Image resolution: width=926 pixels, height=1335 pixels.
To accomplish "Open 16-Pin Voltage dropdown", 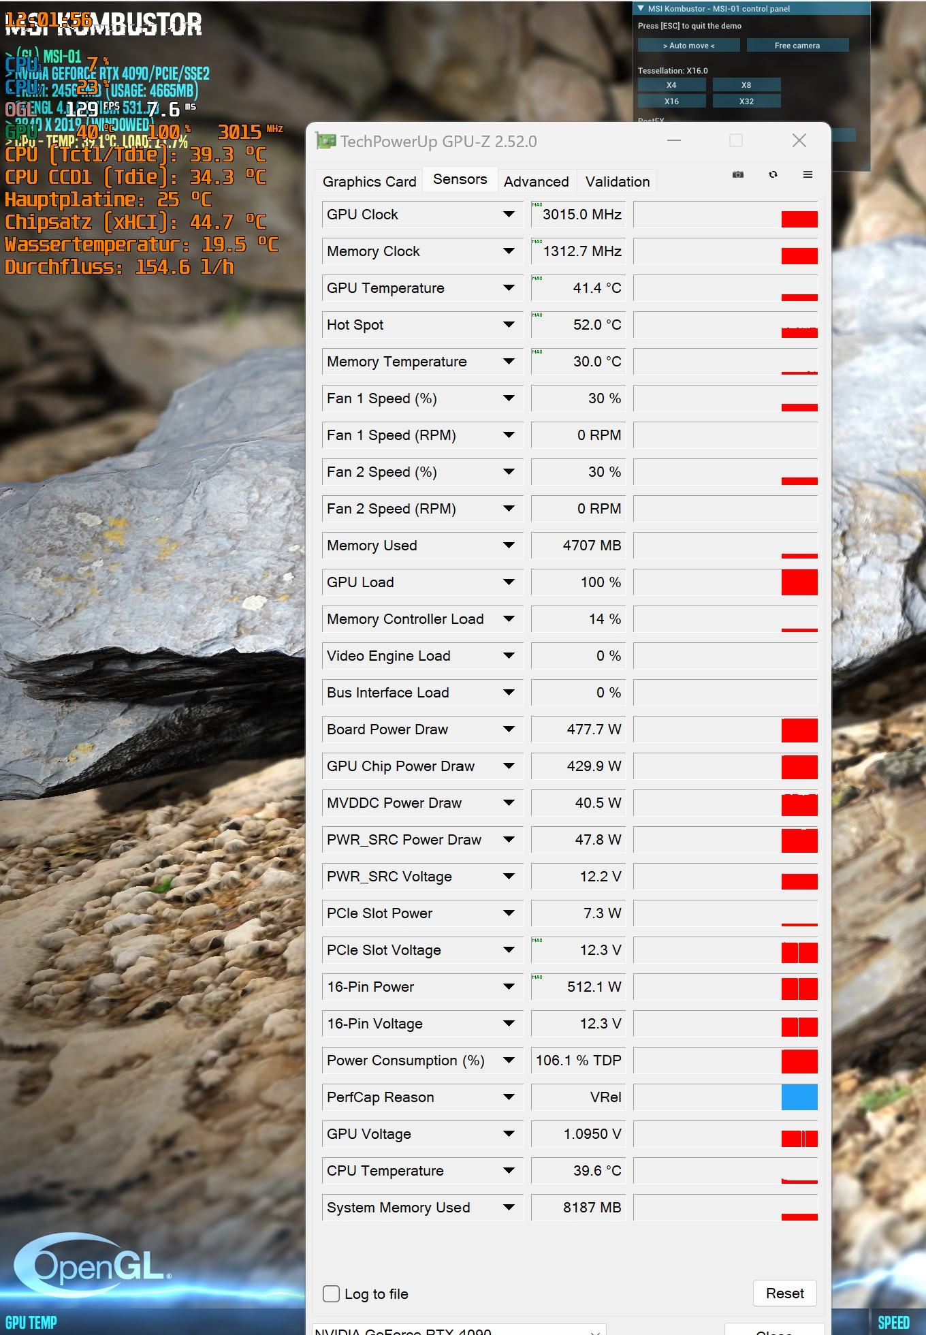I will [509, 1024].
